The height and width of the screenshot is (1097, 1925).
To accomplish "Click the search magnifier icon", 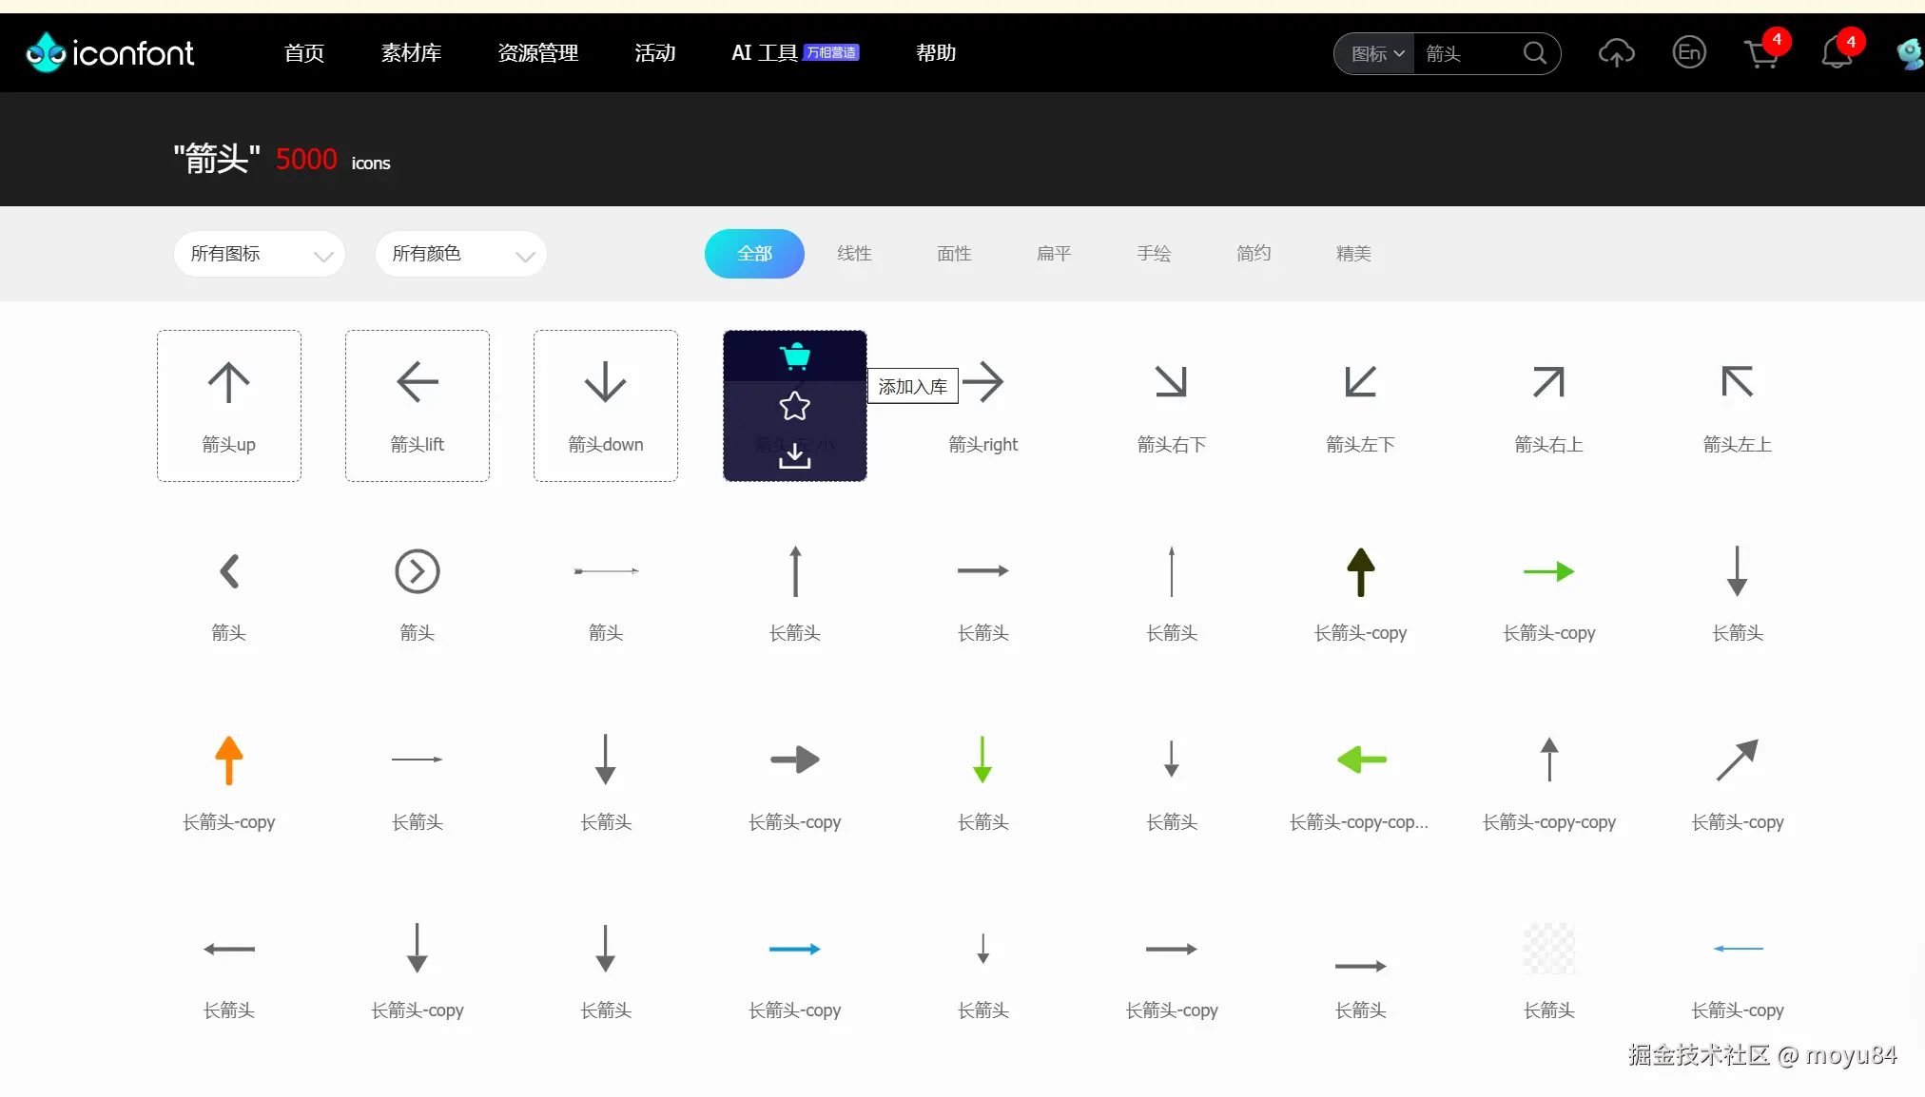I will (1534, 53).
